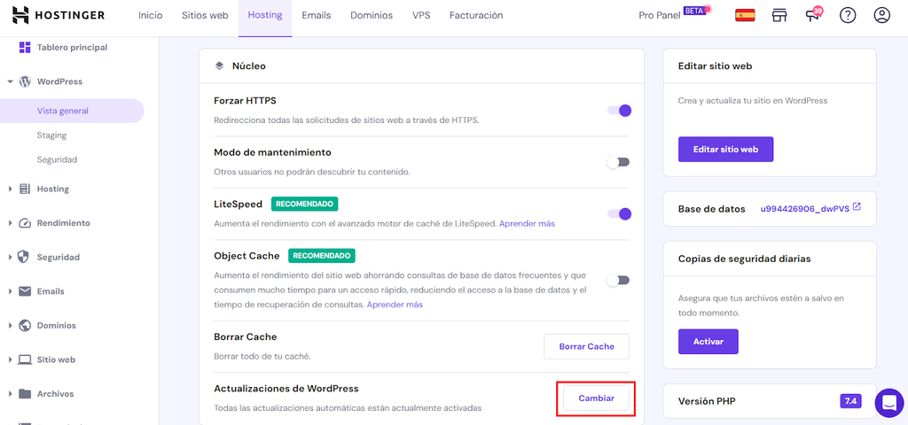Expand the Seguridad sidebar section arrow
The width and height of the screenshot is (908, 425).
pos(10,257)
